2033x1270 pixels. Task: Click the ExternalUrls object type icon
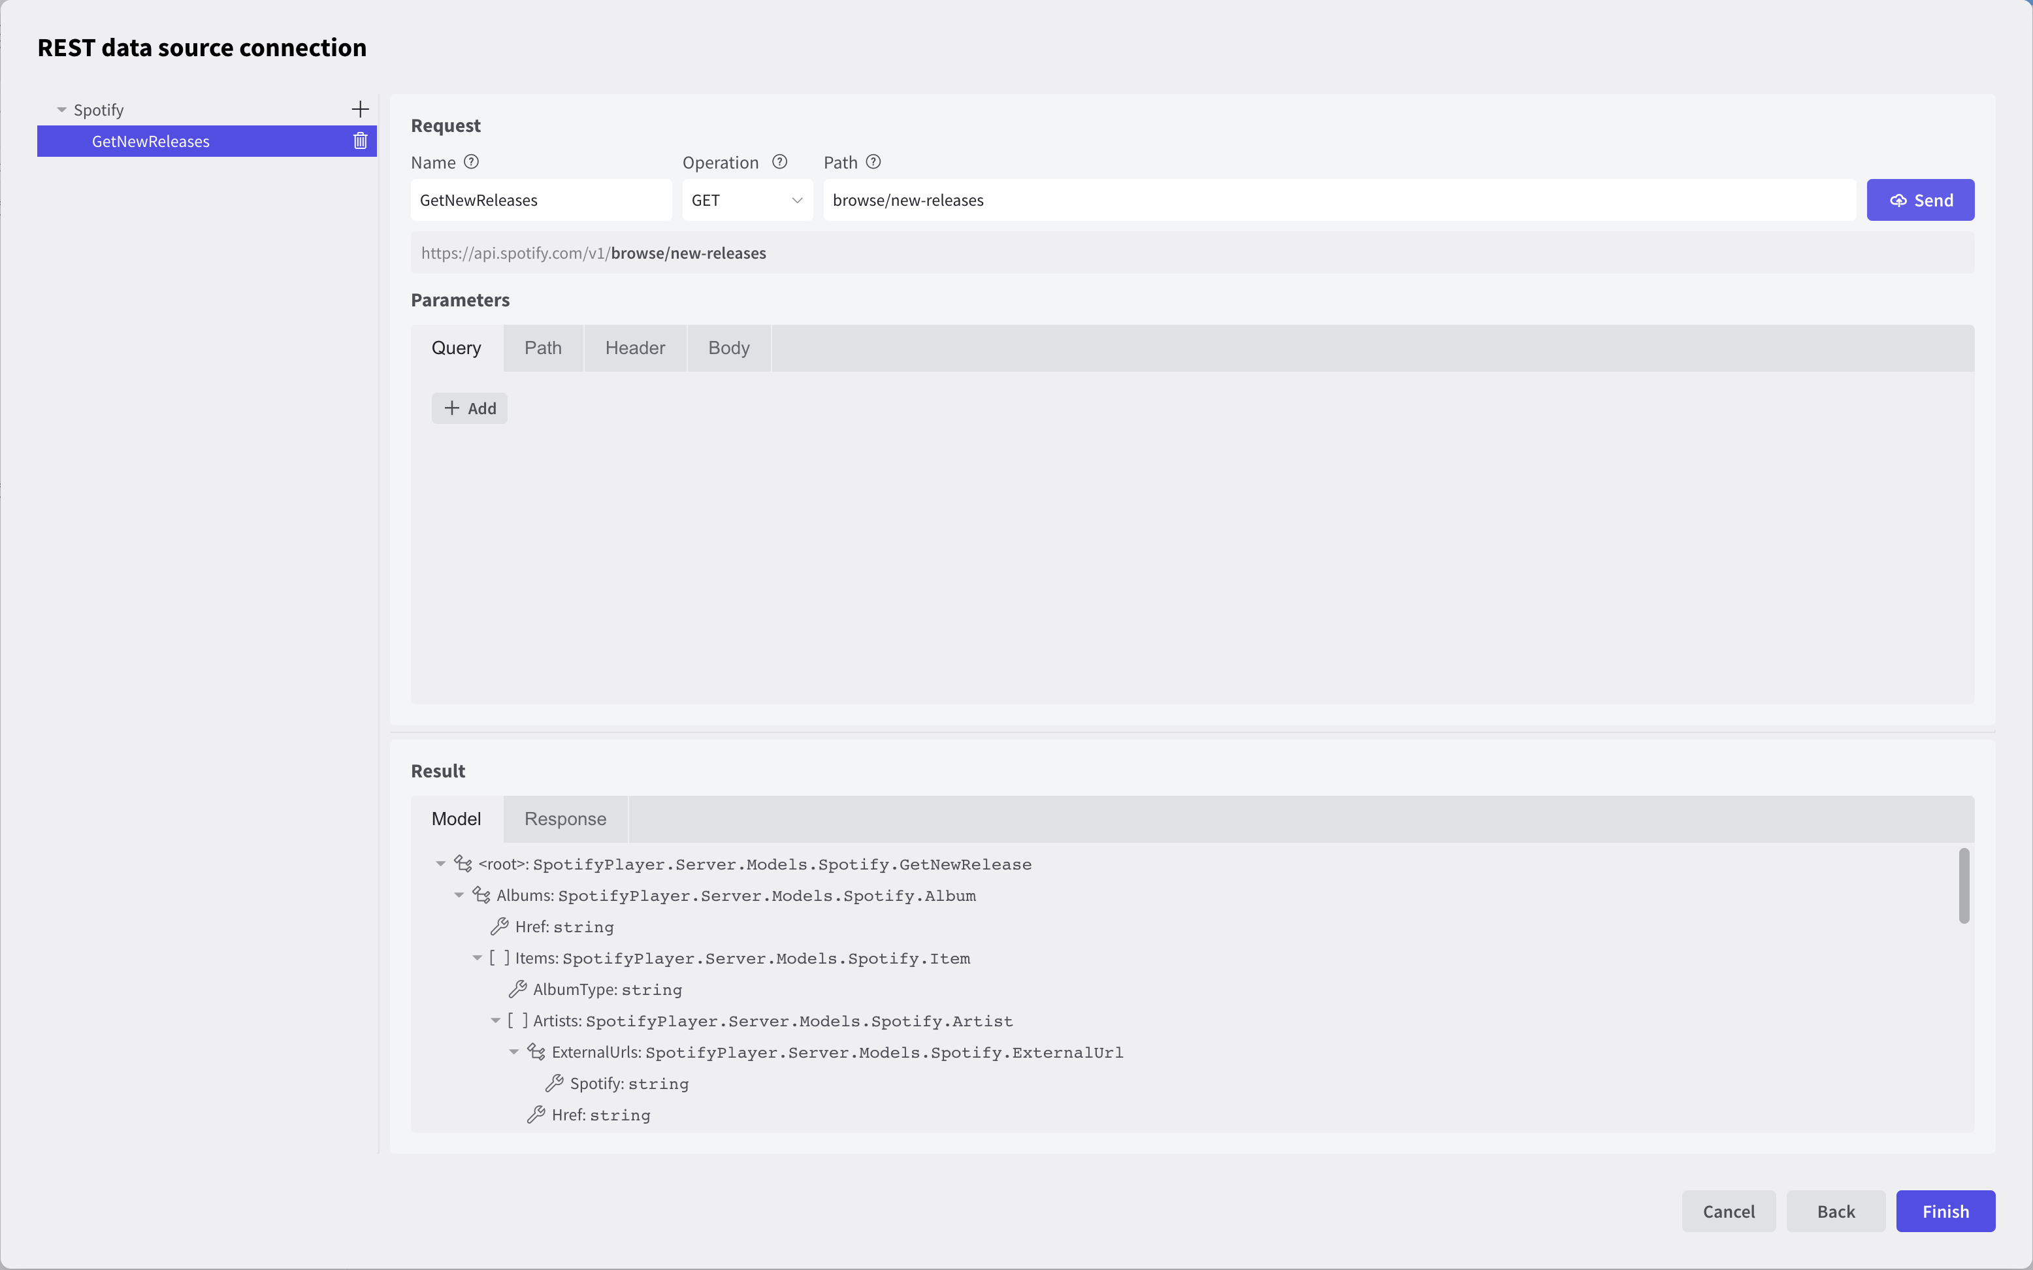point(536,1052)
